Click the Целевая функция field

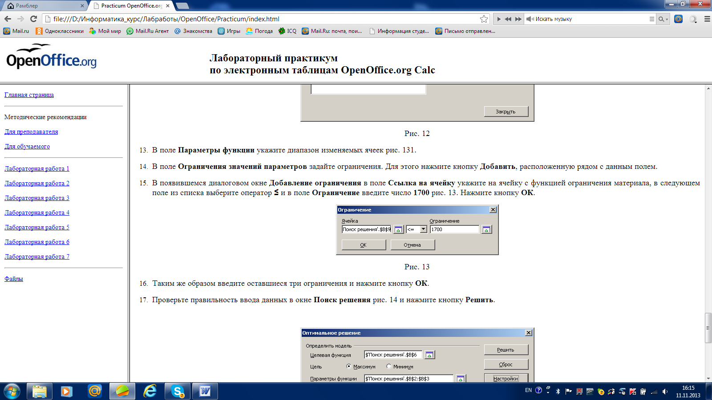tap(393, 355)
